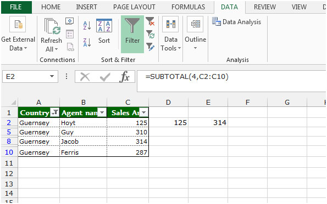Viewport: 327px width, 204px height.
Task: Clear the applied filter
Action: [150, 21]
